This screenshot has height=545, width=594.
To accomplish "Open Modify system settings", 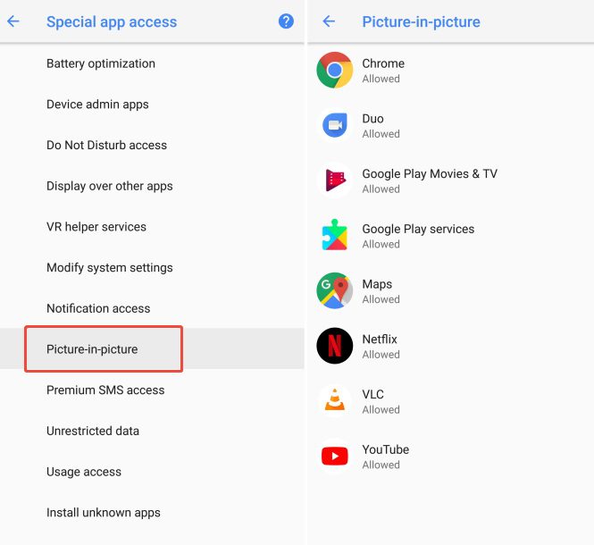I will [152, 267].
